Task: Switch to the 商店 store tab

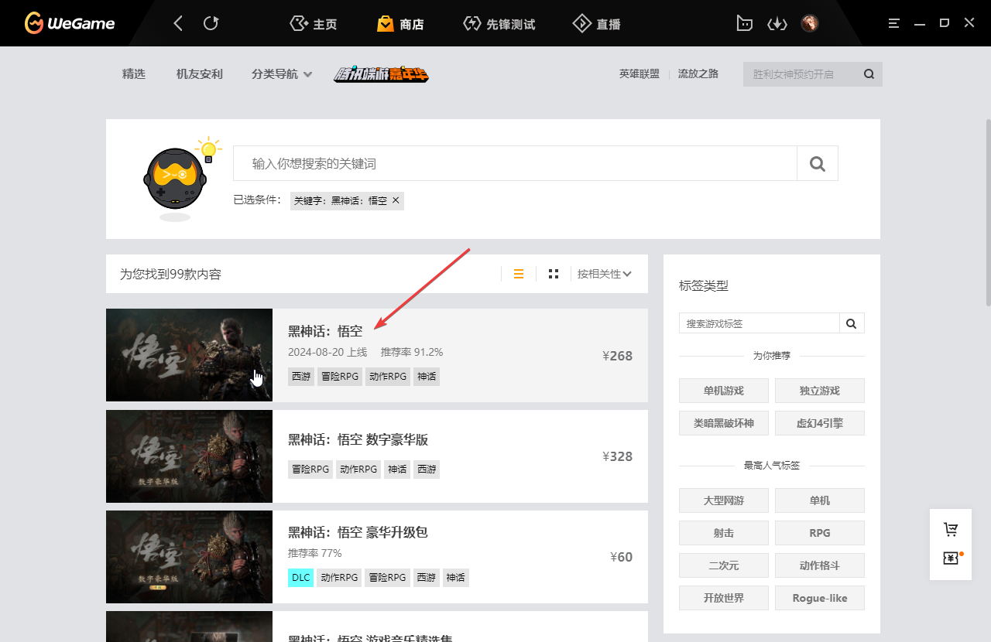Action: click(400, 24)
